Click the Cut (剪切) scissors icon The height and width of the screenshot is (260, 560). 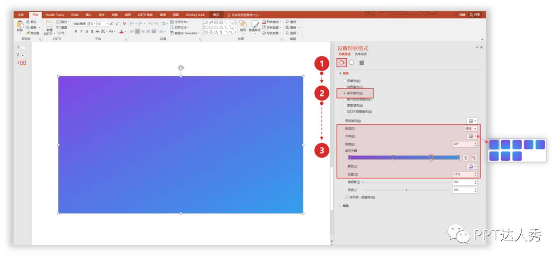(x=28, y=22)
